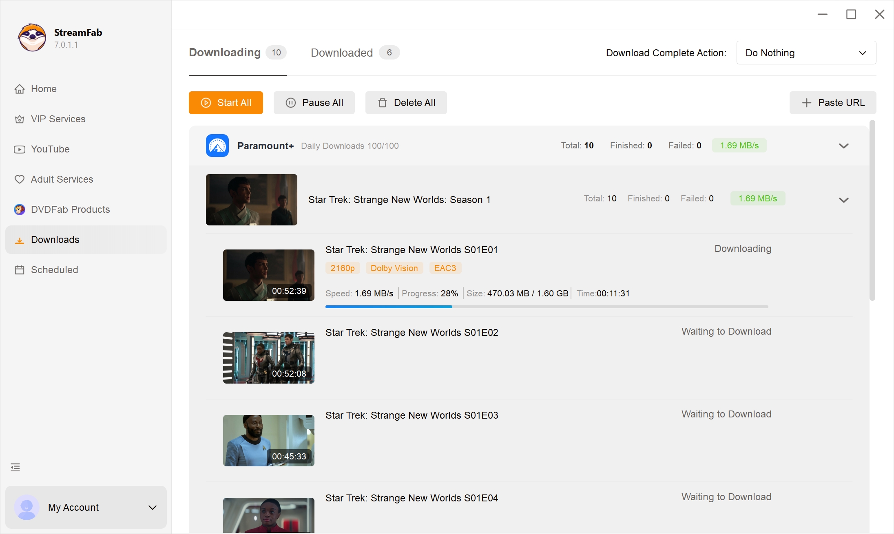Click the S01E01 download progress bar
Screen dimensions: 894x534
pos(547,307)
